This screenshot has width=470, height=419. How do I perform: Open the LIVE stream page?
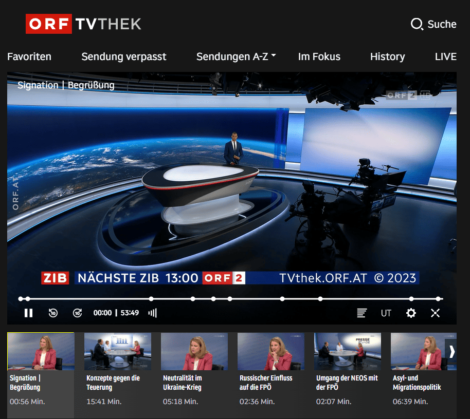click(445, 56)
